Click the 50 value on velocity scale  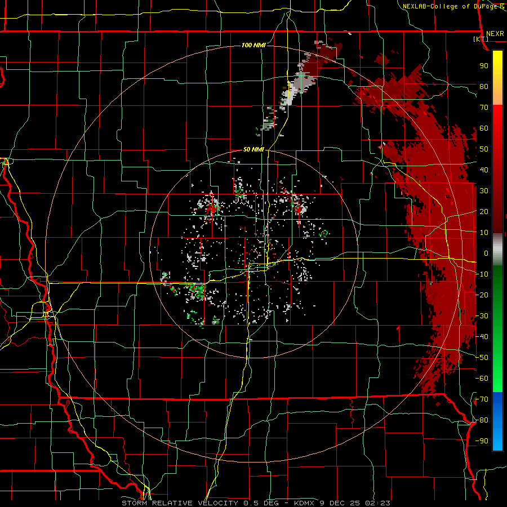[484, 149]
